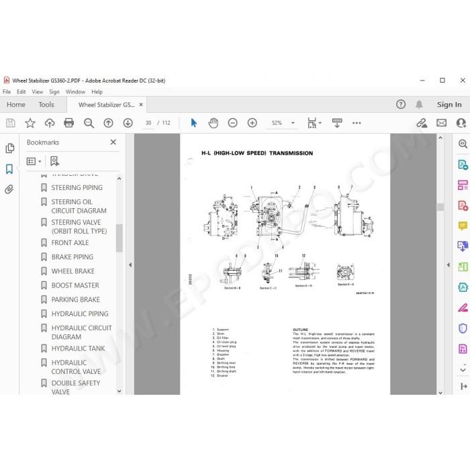This screenshot has width=470, height=470.
Task: Click the share link icon
Action: pos(422,123)
